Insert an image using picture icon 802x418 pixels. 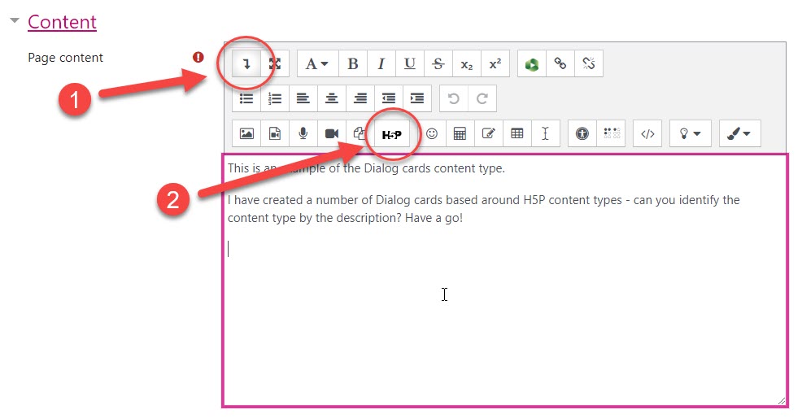(246, 133)
